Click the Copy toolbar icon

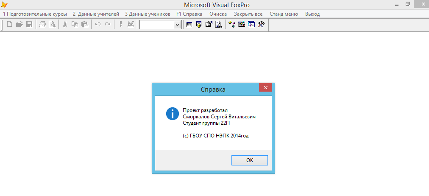(x=75, y=24)
